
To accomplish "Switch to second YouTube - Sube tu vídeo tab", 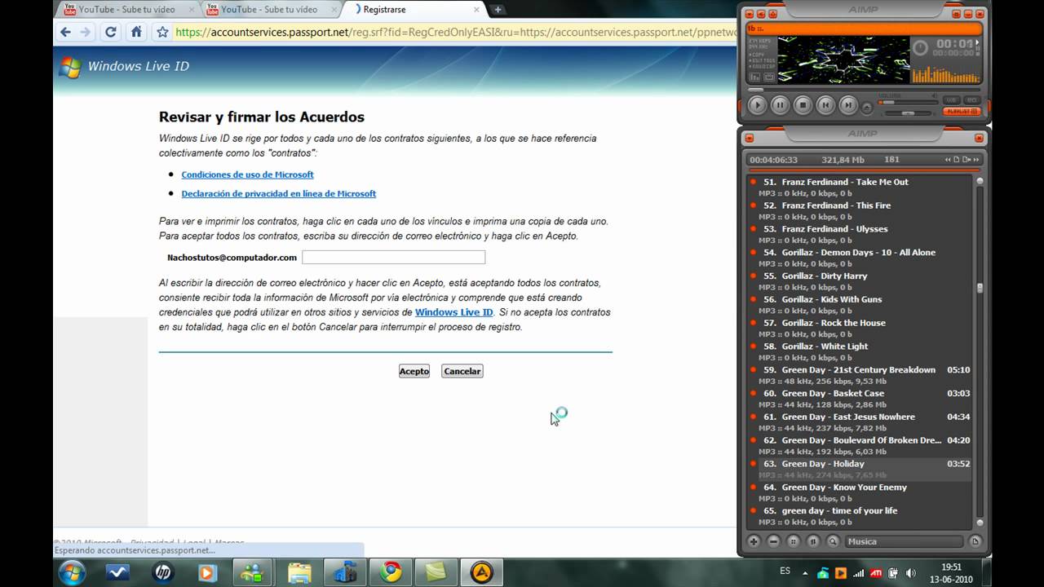I will 268,10.
